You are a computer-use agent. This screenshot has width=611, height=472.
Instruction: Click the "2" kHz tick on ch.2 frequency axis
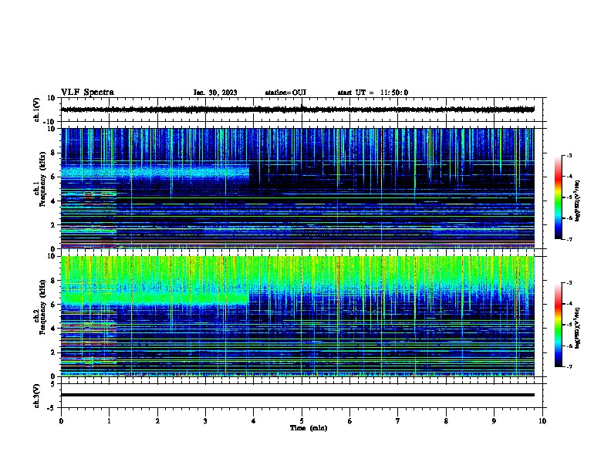[x=53, y=352]
